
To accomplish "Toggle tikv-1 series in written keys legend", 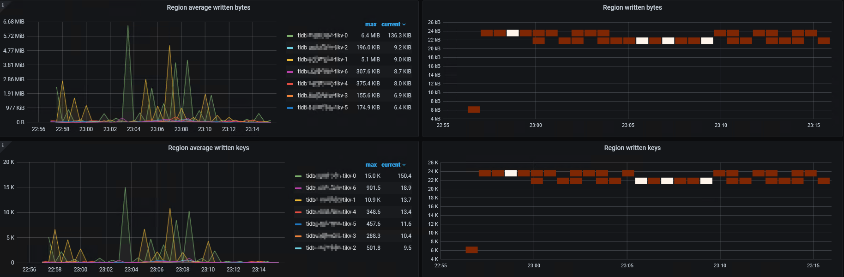I will click(x=331, y=200).
